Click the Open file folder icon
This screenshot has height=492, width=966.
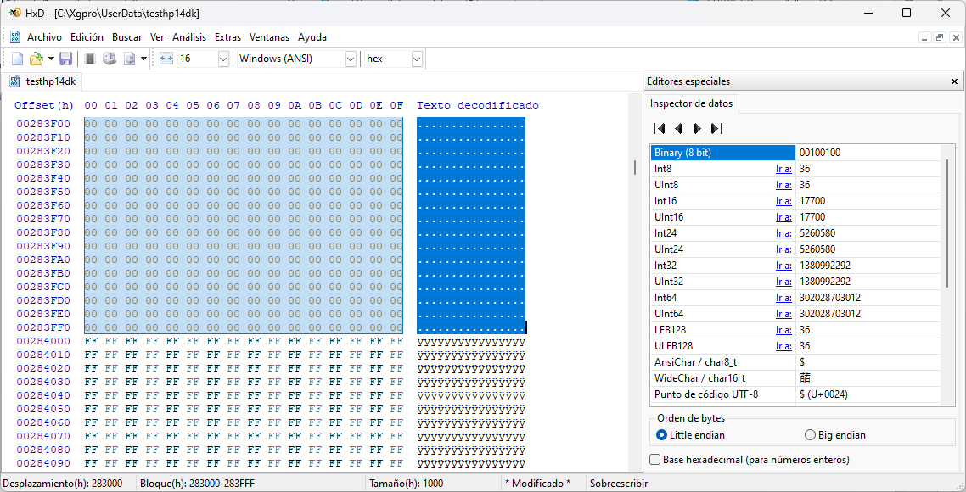36,59
